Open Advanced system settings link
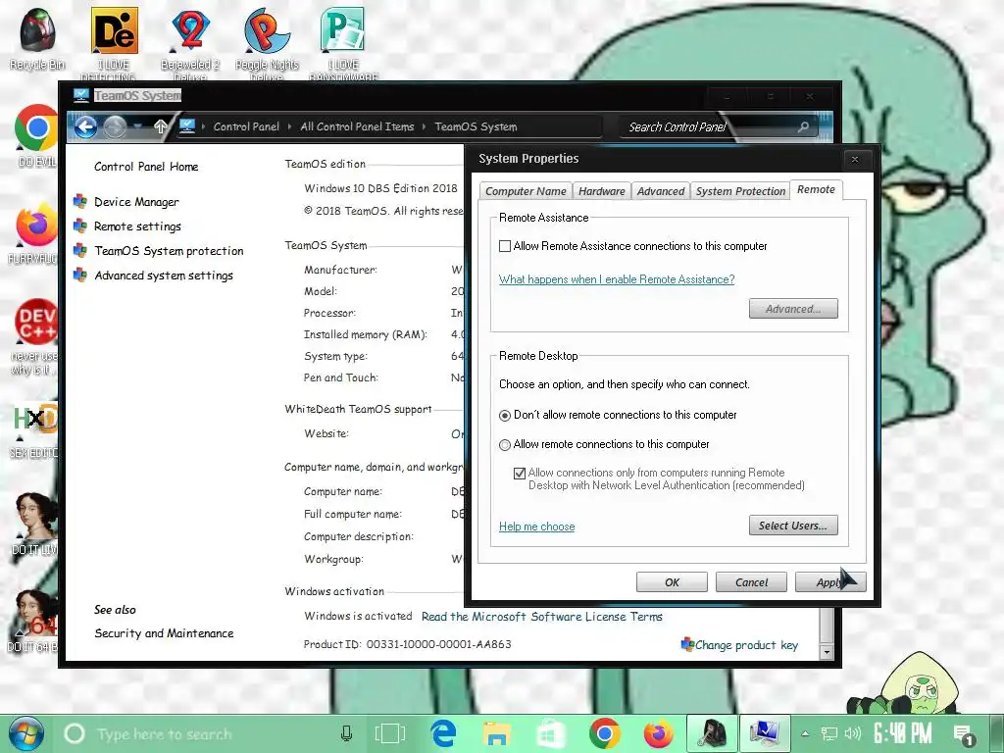This screenshot has width=1004, height=753. (x=164, y=276)
